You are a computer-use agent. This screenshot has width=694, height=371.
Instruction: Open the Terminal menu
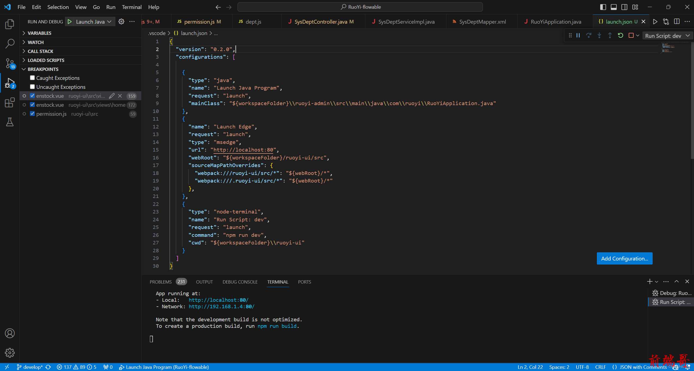[x=132, y=7]
